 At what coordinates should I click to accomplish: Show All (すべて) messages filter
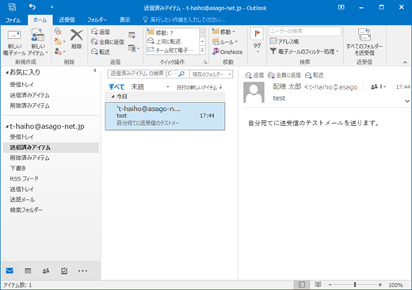coord(116,87)
